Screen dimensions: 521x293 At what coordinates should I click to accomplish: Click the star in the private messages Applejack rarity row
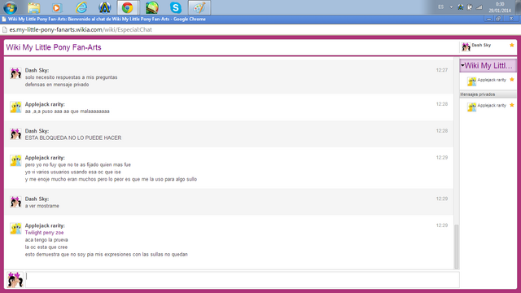pos(512,105)
